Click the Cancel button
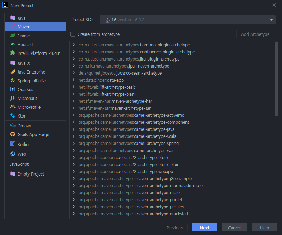Viewport: 282px width, 235px height. pyautogui.click(x=234, y=228)
